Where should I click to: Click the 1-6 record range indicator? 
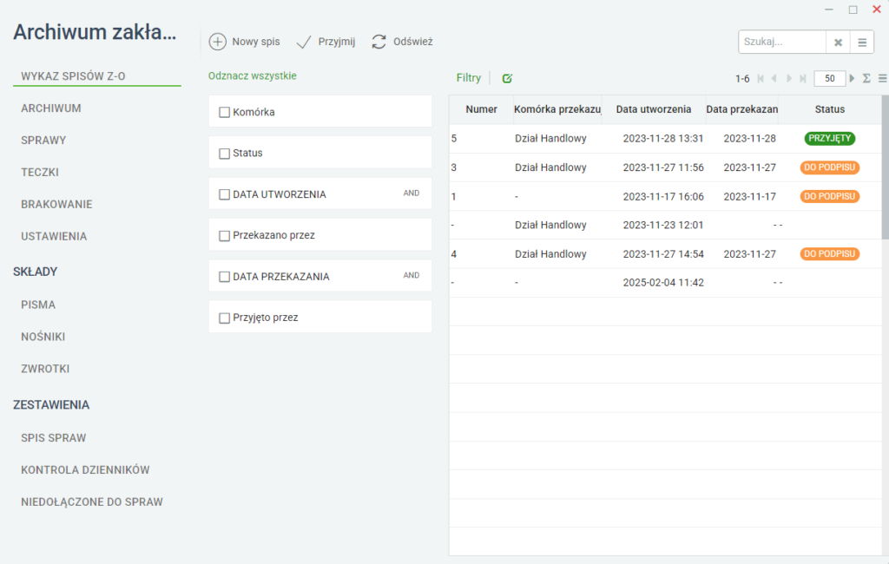742,79
